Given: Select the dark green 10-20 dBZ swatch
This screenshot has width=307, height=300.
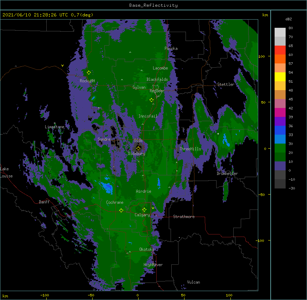Looking at the screenshot, I should (x=280, y=157).
